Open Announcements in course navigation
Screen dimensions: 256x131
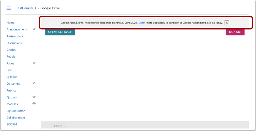[x=17, y=29]
